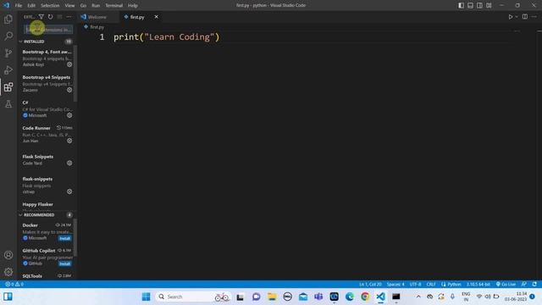Viewport: 542px width, 305px height.
Task: Open the manage gear for Code Runner
Action: (69, 141)
